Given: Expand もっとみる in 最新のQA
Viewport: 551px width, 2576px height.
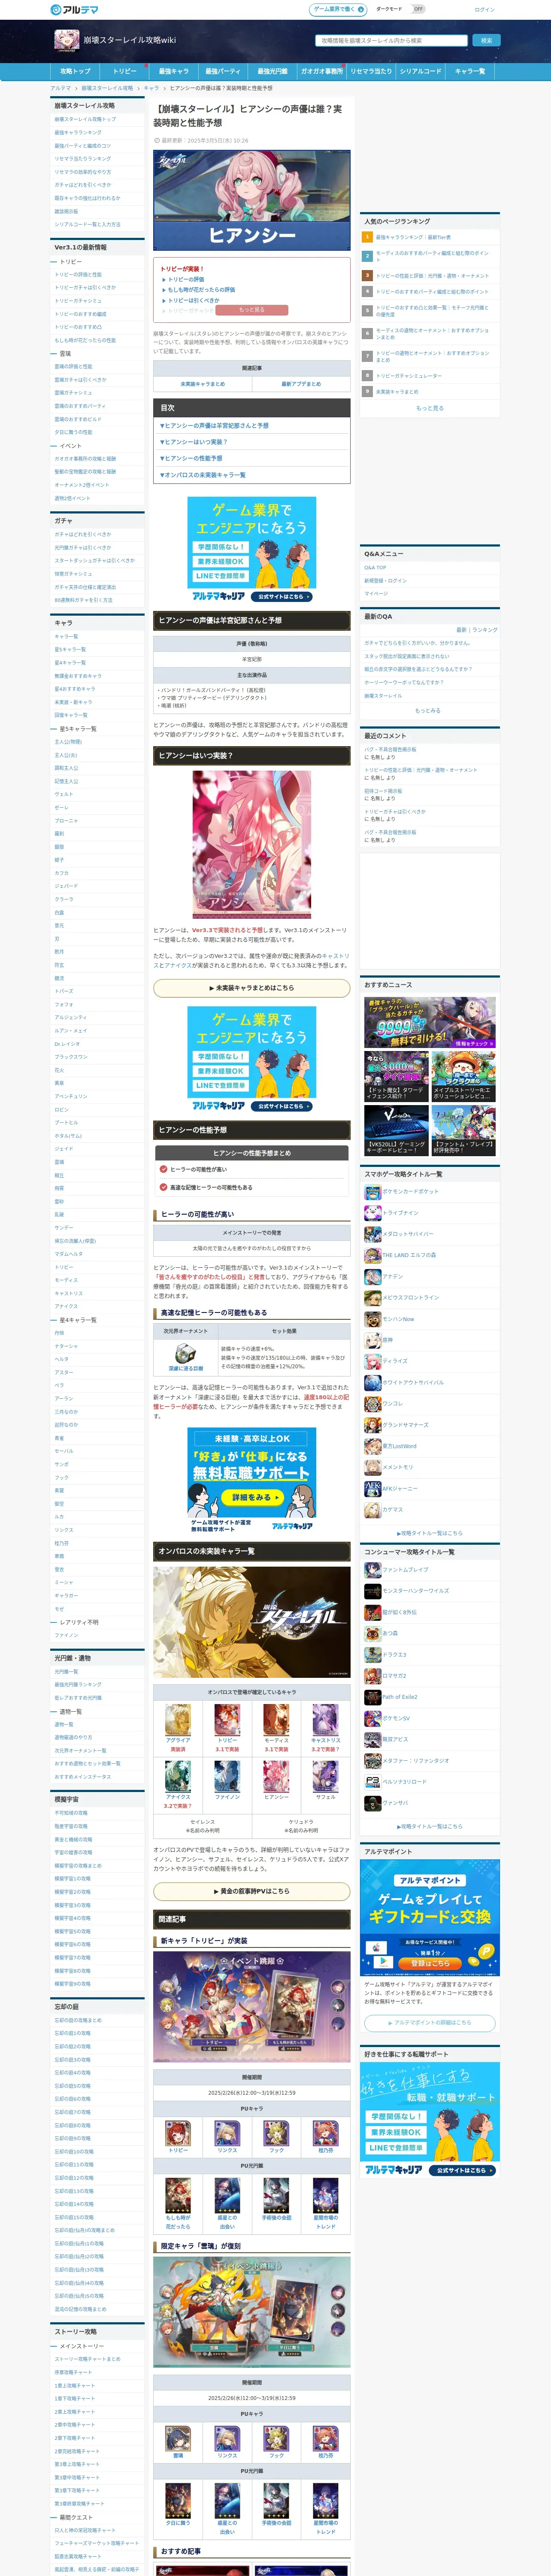Looking at the screenshot, I should [427, 710].
